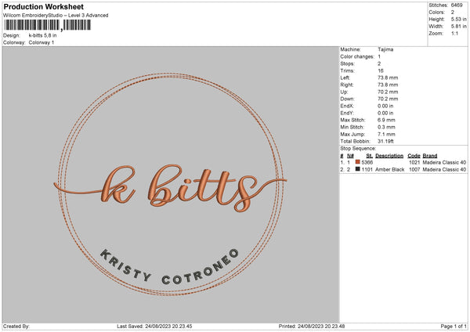This screenshot has width=470, height=332.
Task: Click the Description column header
Action: (x=389, y=155)
